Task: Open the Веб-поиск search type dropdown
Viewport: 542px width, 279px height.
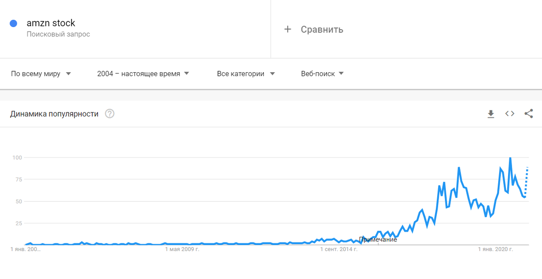Action: point(322,74)
